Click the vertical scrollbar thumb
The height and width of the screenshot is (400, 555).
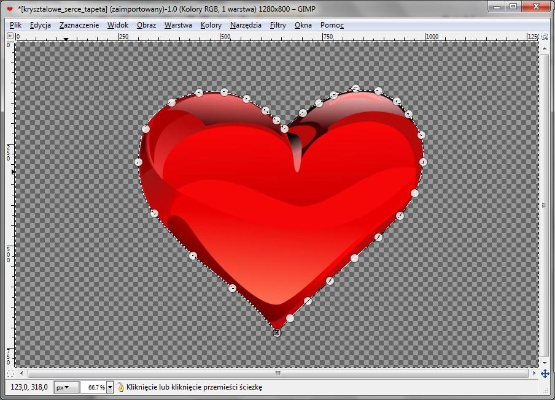[x=545, y=205]
